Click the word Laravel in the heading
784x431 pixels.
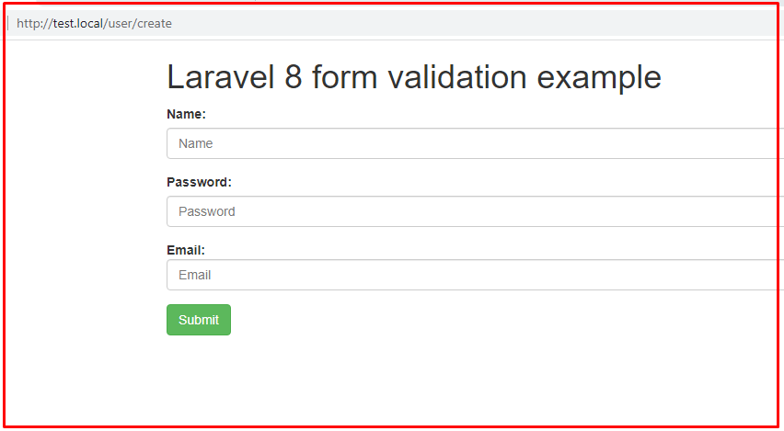220,77
